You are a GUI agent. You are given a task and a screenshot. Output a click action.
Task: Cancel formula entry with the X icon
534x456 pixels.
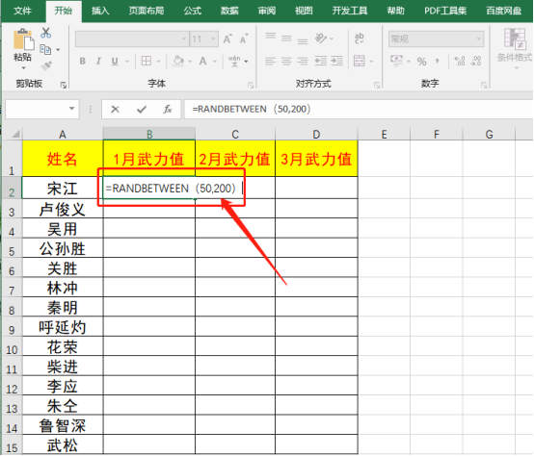coord(115,109)
